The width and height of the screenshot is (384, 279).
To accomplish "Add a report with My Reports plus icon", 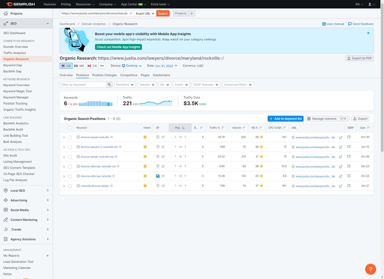I will click(x=48, y=256).
